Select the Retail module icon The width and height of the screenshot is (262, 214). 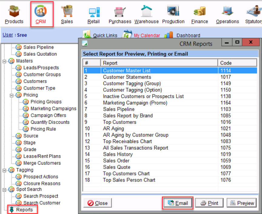(93, 12)
